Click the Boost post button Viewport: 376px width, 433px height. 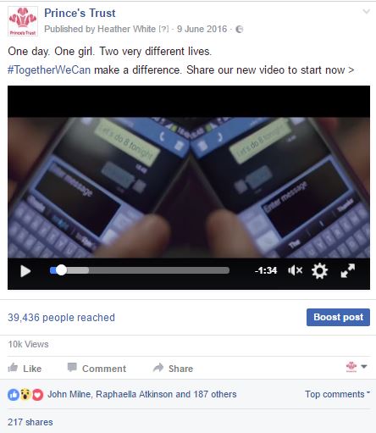click(338, 317)
